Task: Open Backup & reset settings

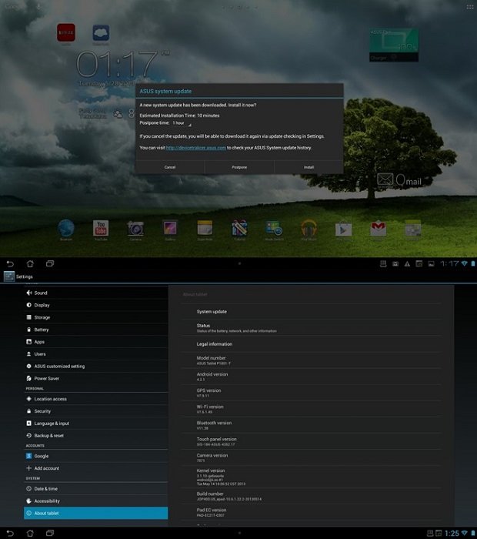Action: pyautogui.click(x=96, y=436)
